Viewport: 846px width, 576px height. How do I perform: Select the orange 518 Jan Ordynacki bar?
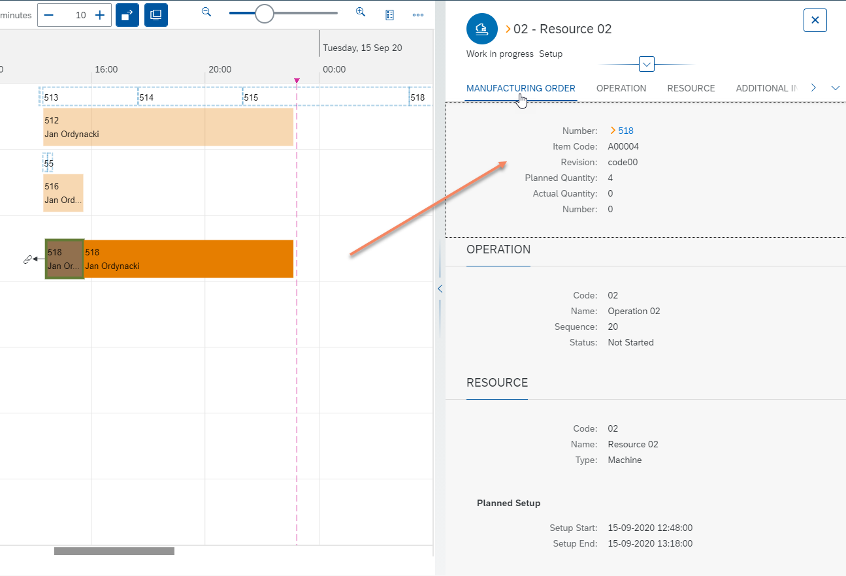click(x=189, y=259)
